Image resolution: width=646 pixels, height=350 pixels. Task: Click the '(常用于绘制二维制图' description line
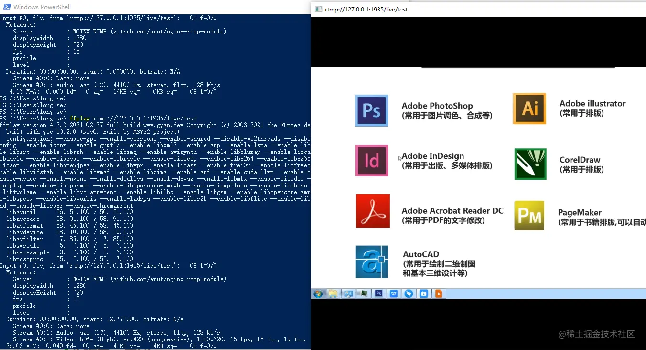tap(439, 264)
